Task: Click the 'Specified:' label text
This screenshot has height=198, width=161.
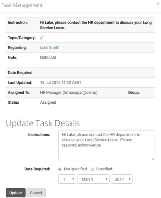Action: (105, 169)
